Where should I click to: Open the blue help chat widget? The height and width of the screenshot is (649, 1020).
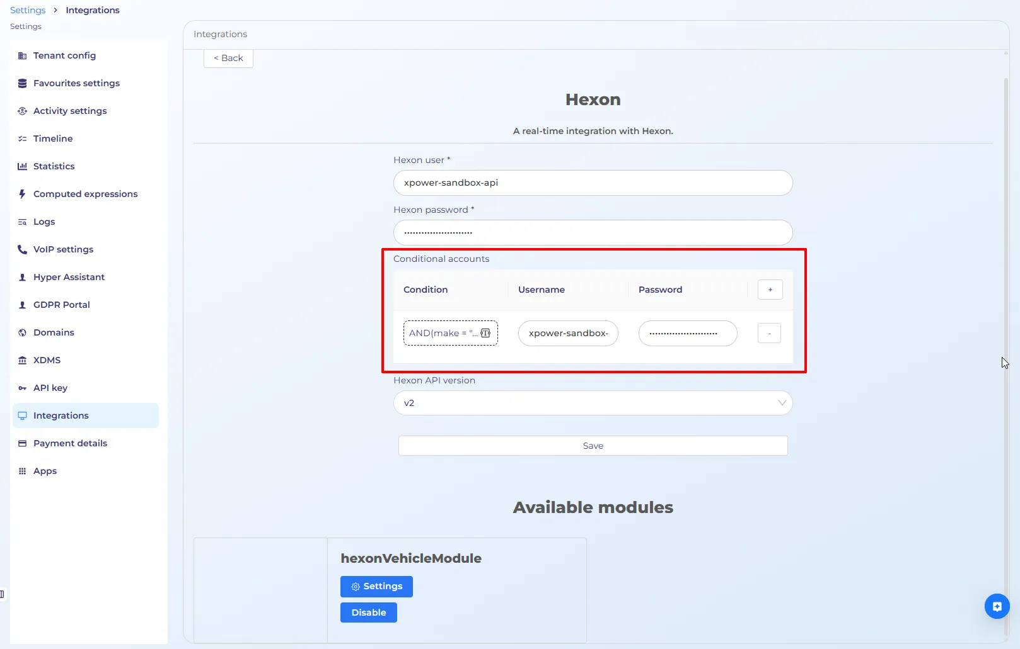(997, 606)
